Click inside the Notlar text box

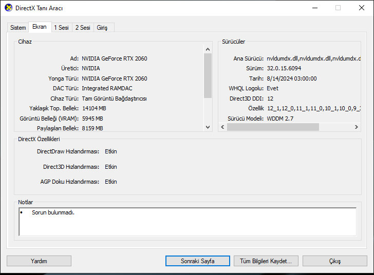[188, 222]
